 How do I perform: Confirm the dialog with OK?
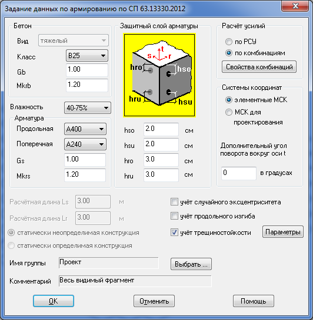tap(54, 301)
